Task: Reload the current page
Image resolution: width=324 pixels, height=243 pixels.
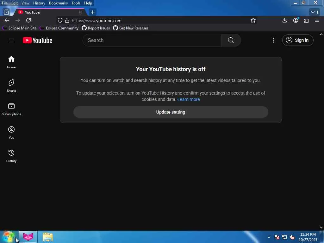Action: tap(28, 20)
